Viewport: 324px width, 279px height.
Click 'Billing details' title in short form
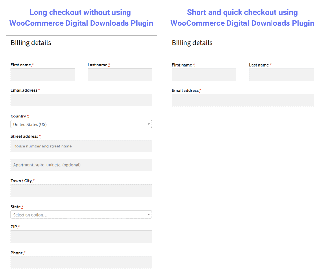tap(192, 43)
